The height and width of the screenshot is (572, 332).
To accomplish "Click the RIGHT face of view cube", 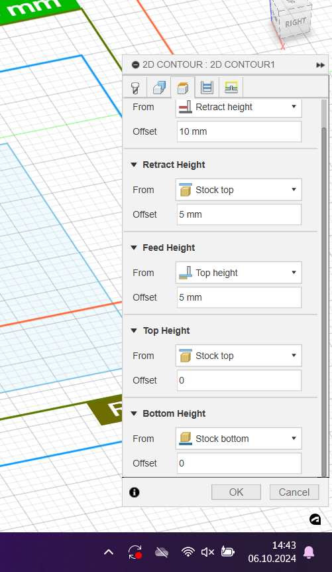I will pyautogui.click(x=295, y=23).
